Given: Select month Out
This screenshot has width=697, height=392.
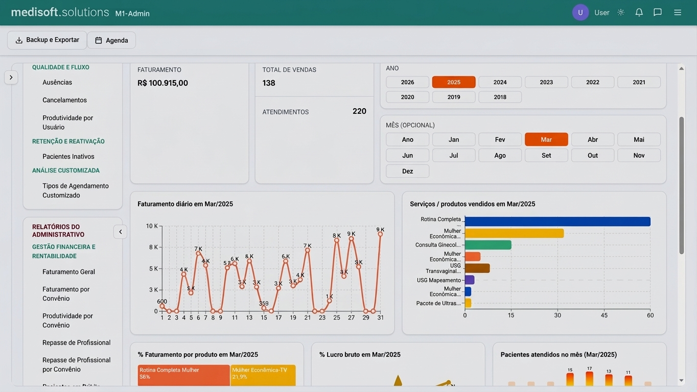Looking at the screenshot, I should [593, 155].
